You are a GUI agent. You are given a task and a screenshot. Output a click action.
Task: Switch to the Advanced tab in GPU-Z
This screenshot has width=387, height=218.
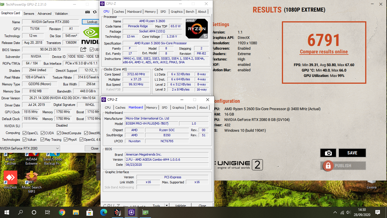[x=44, y=13]
